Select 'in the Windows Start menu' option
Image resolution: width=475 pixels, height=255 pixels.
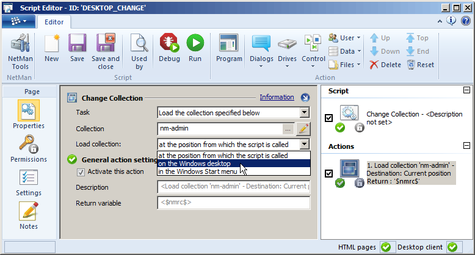click(x=234, y=171)
